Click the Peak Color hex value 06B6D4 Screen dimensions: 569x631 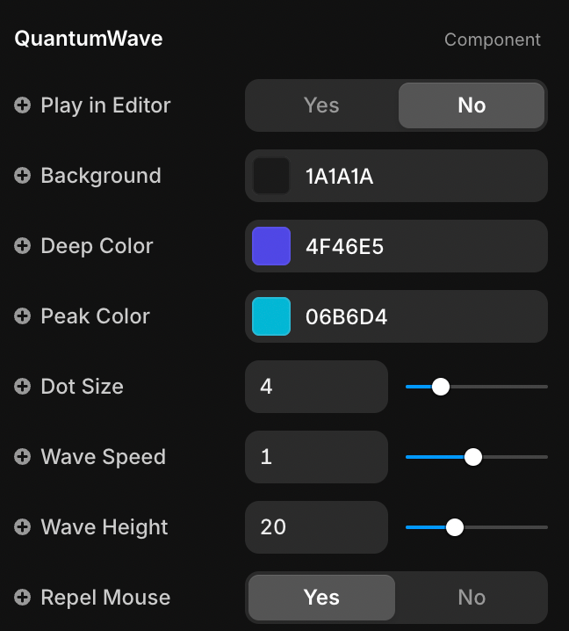click(x=346, y=316)
